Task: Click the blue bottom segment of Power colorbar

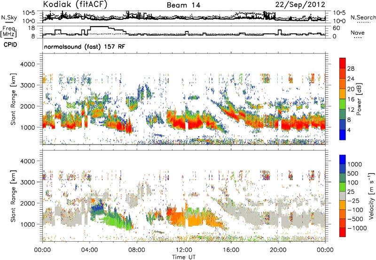Action: [x=343, y=135]
